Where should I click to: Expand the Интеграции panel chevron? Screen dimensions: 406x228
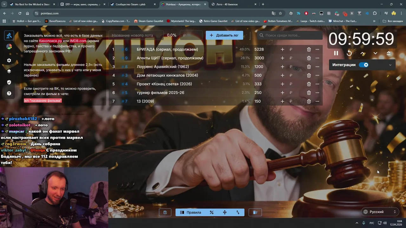(390, 65)
